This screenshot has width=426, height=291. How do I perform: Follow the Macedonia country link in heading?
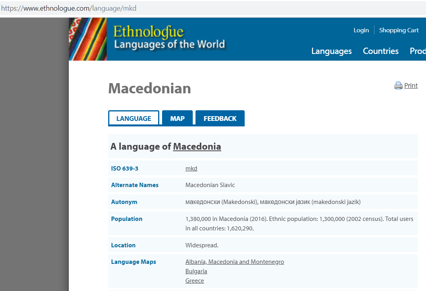click(197, 146)
